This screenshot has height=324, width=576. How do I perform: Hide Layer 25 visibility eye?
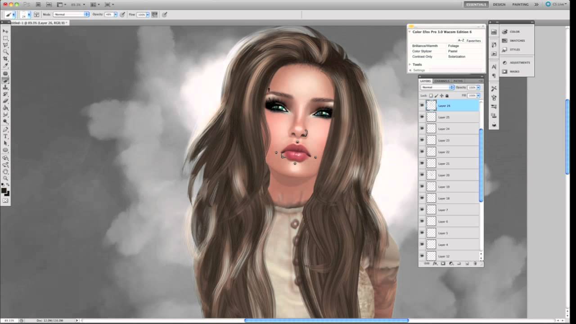(422, 117)
